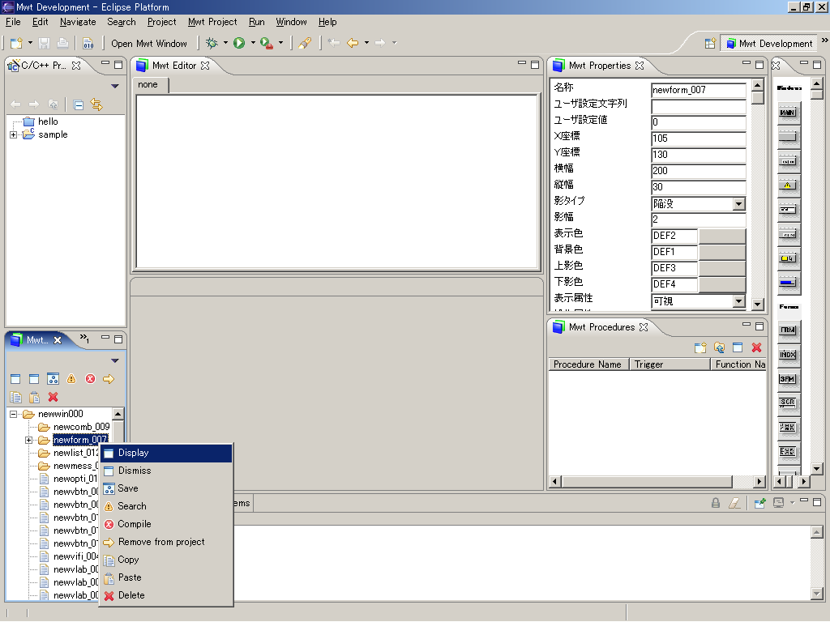
Task: Select the none tab in Mwt Editor
Action: 148,84
